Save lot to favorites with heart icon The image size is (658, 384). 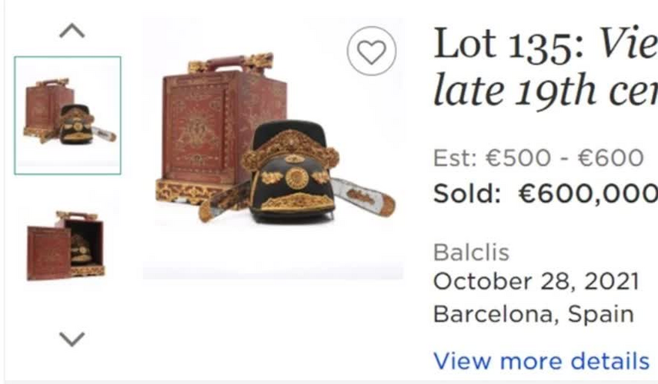point(371,52)
